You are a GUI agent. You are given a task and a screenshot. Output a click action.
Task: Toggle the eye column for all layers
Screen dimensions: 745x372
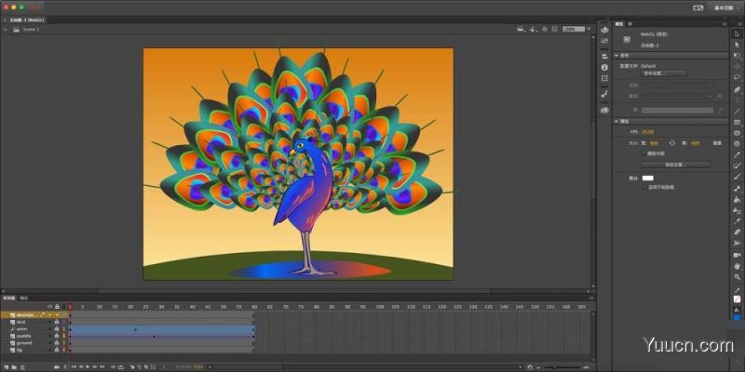[x=49, y=307]
